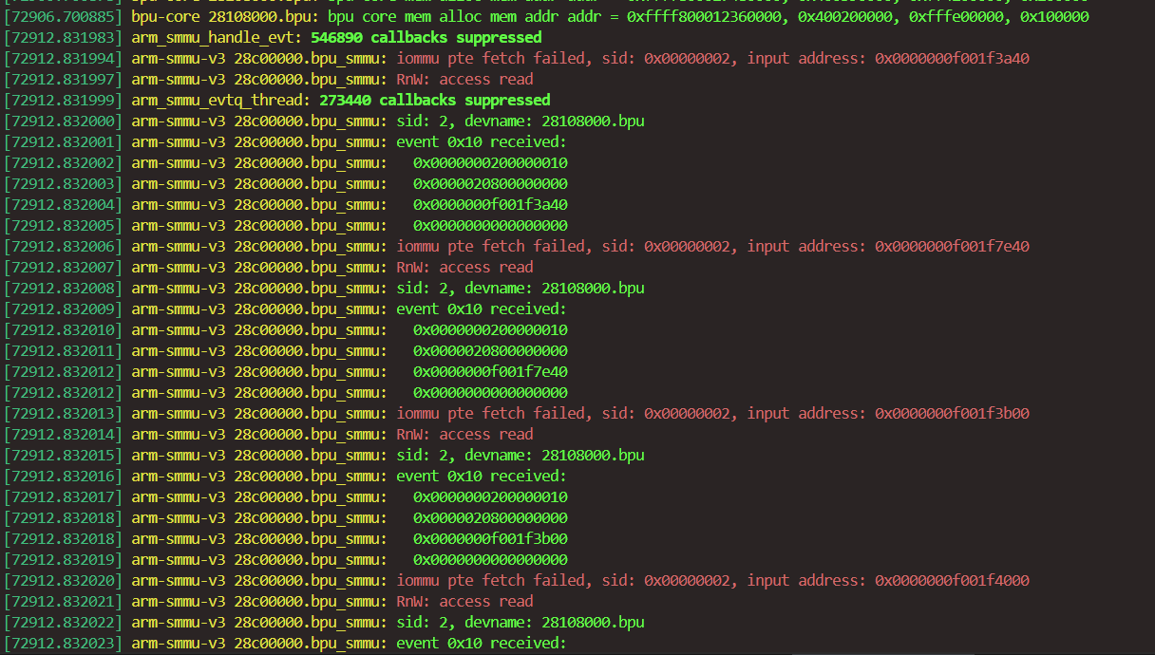The width and height of the screenshot is (1155, 655).
Task: Click 'RnW: access read' at timestamp 72912.831997
Action: (464, 80)
